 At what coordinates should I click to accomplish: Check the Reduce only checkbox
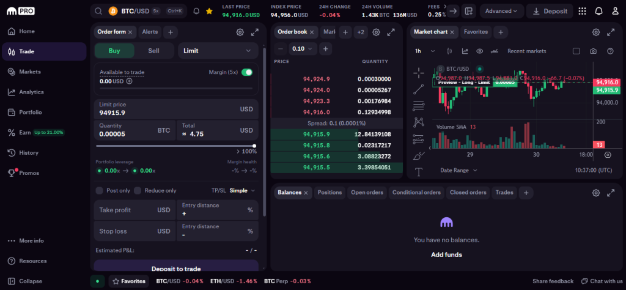[x=138, y=190]
